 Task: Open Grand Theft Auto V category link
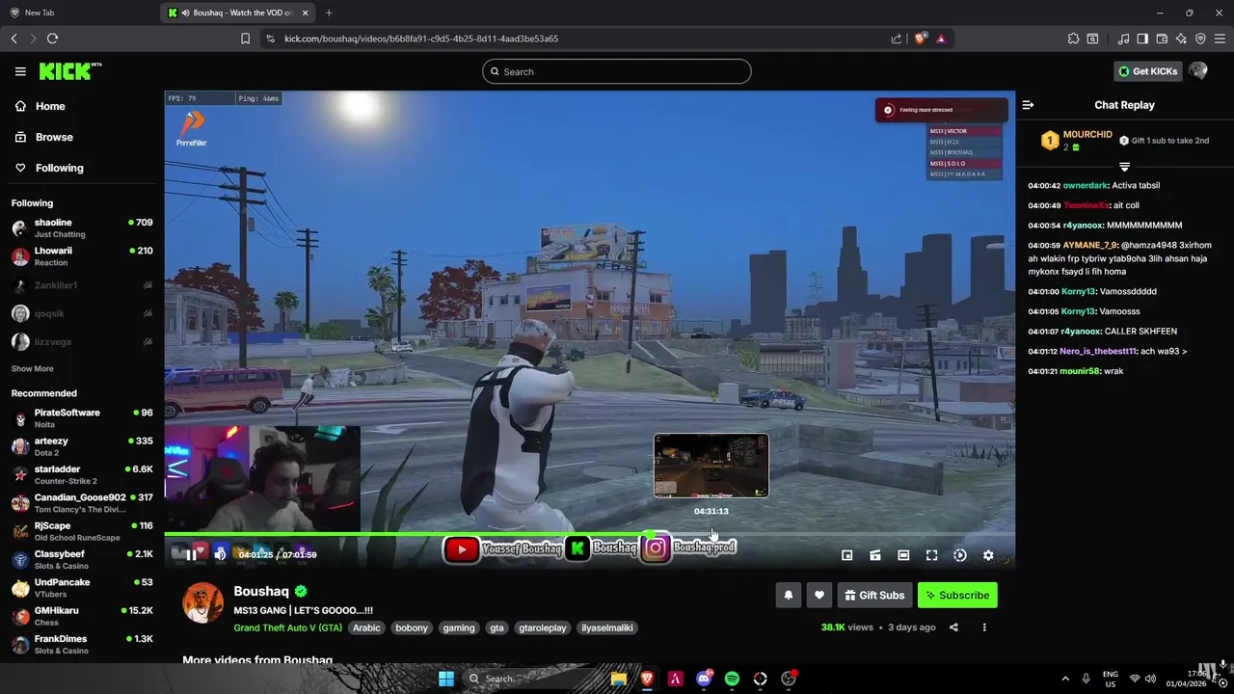click(x=287, y=627)
